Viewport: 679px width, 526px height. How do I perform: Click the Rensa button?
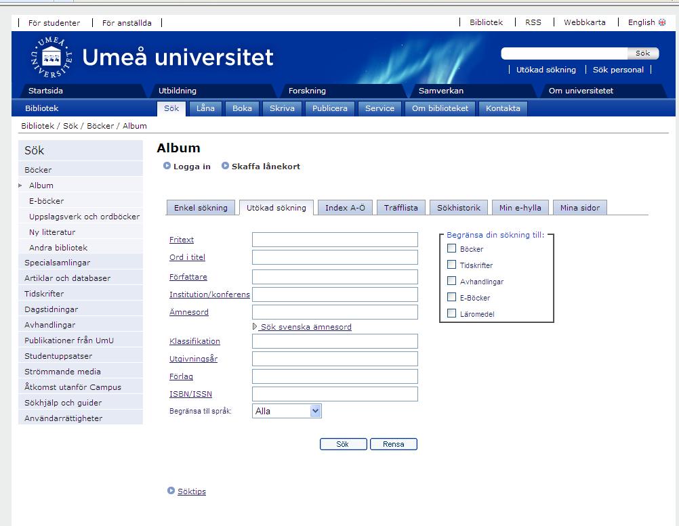pyautogui.click(x=394, y=444)
